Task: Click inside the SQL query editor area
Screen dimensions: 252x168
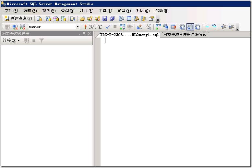Action: tap(175, 102)
